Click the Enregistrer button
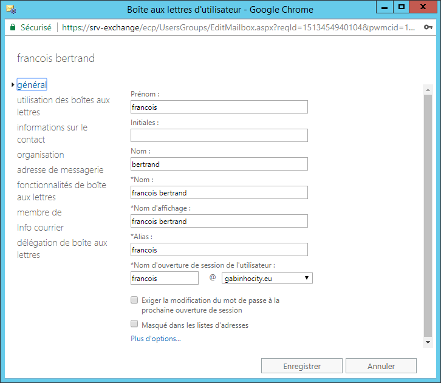The width and height of the screenshot is (441, 383). click(302, 366)
